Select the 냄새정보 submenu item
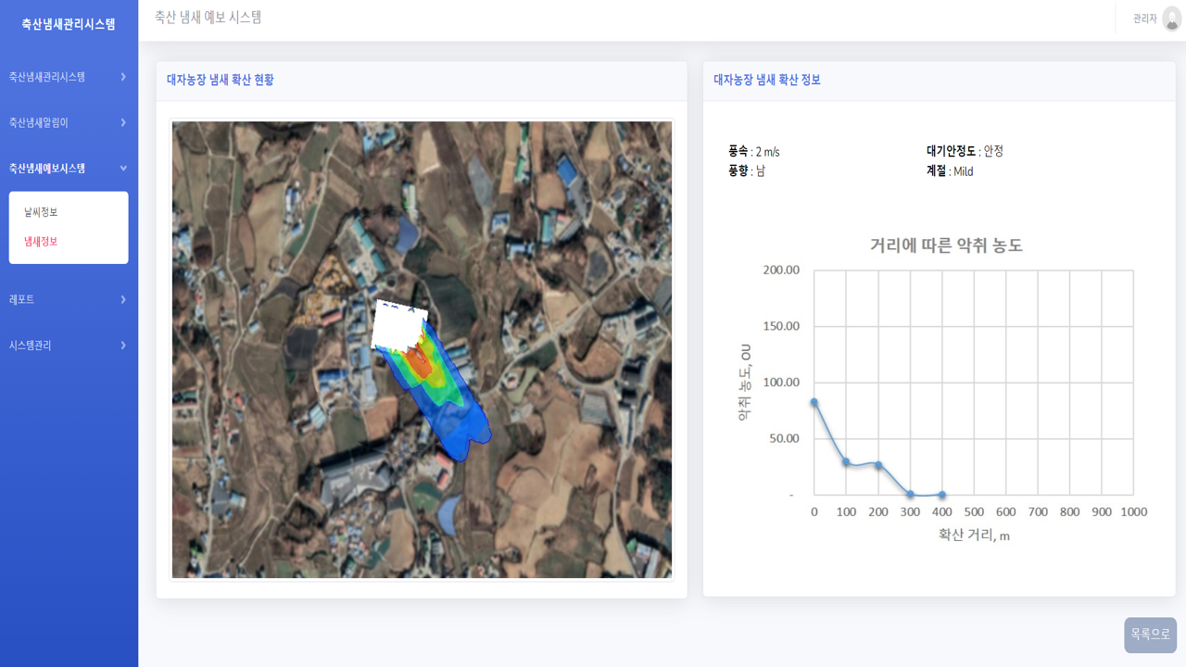This screenshot has height=667, width=1186. 41,242
